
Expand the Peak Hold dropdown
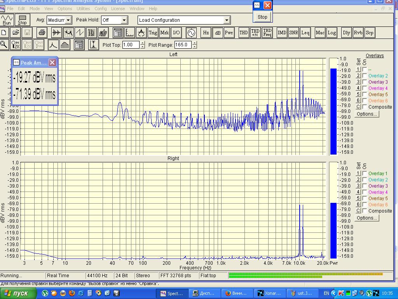pos(124,20)
